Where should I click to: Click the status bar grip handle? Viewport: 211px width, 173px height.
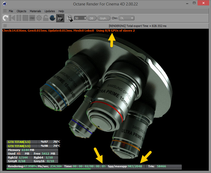[x=5, y=26]
